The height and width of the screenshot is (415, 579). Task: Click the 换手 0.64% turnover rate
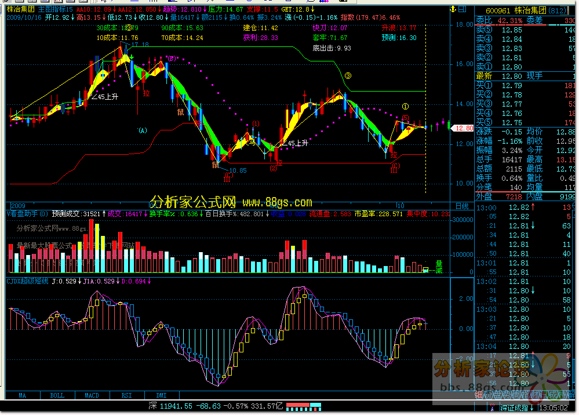coord(512,178)
